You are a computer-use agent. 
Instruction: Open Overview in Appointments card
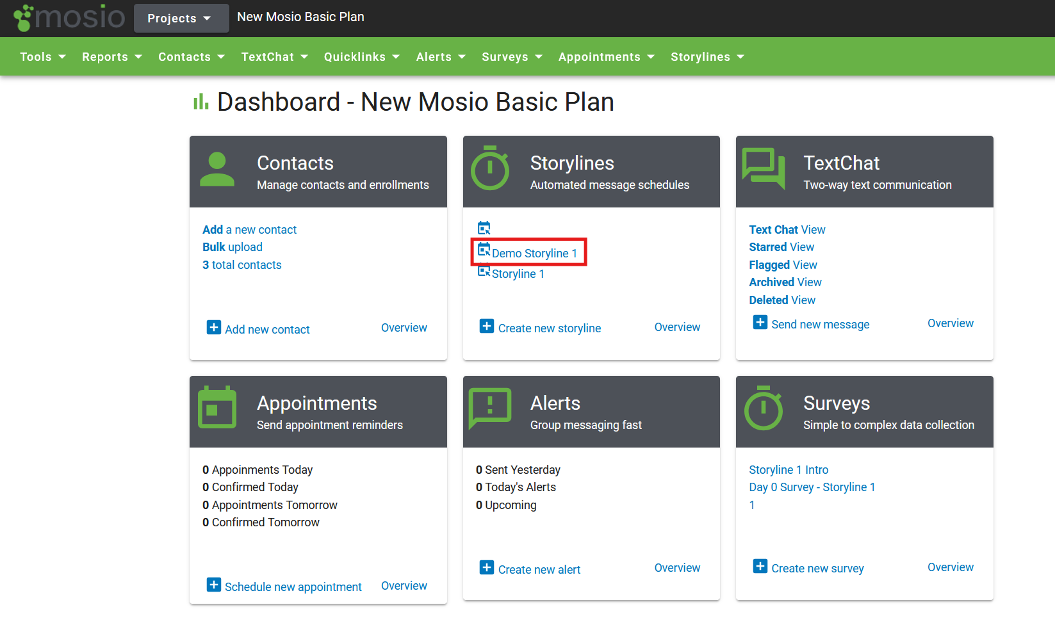coord(404,586)
